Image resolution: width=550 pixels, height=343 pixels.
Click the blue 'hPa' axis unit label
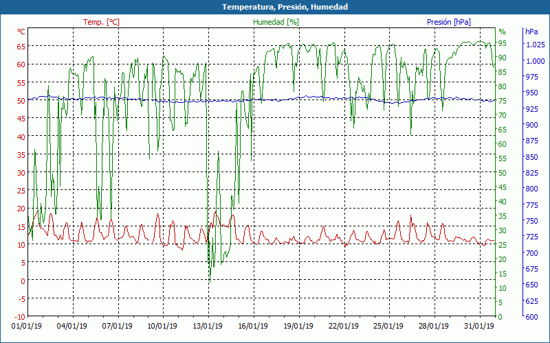click(x=531, y=32)
